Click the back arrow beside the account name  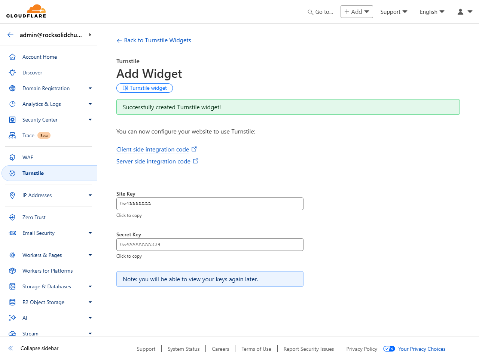(x=10, y=35)
